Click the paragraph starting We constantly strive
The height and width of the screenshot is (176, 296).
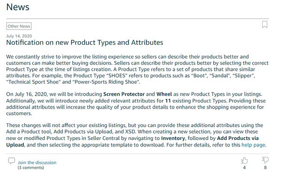137,69
